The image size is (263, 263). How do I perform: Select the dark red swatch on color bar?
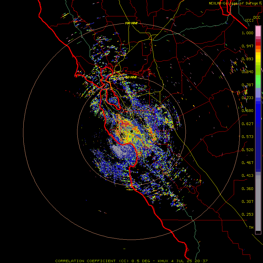click(258, 44)
